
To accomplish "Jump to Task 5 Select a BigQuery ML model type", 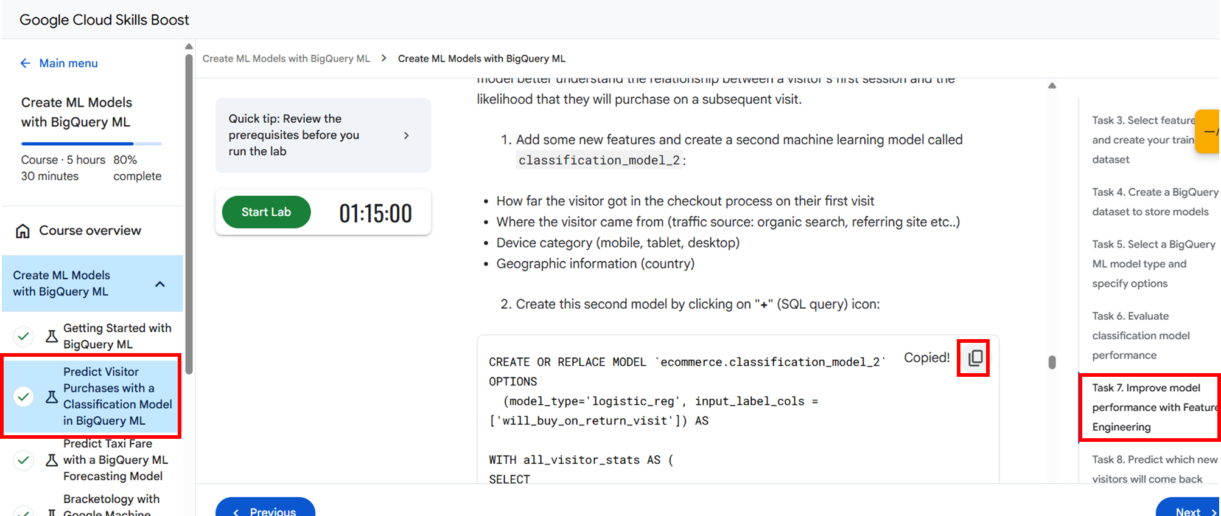I will pos(1153,264).
